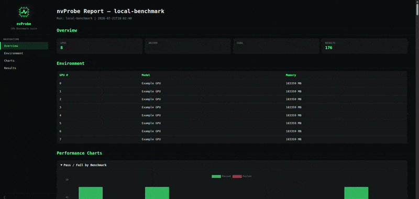Click the GPU # column header

[x=63, y=75]
